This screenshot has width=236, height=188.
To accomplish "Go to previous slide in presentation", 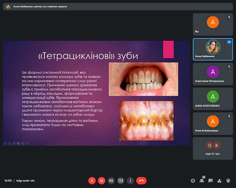I will pyautogui.click(x=5, y=144).
